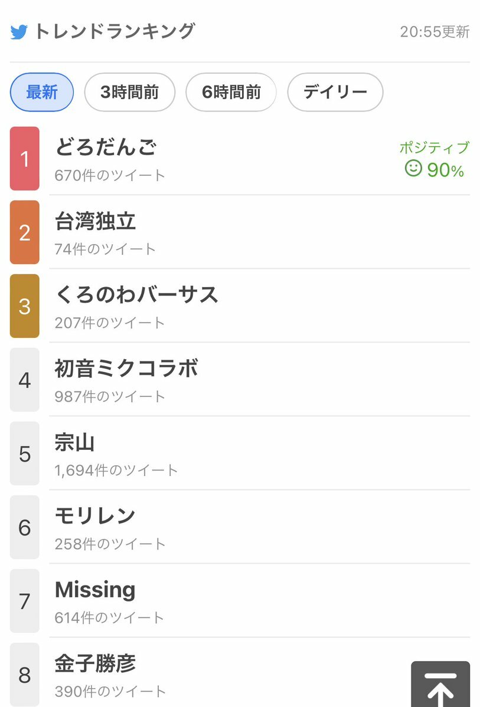Click the トレンドランキング heading
This screenshot has width=480, height=707.
[x=114, y=31]
